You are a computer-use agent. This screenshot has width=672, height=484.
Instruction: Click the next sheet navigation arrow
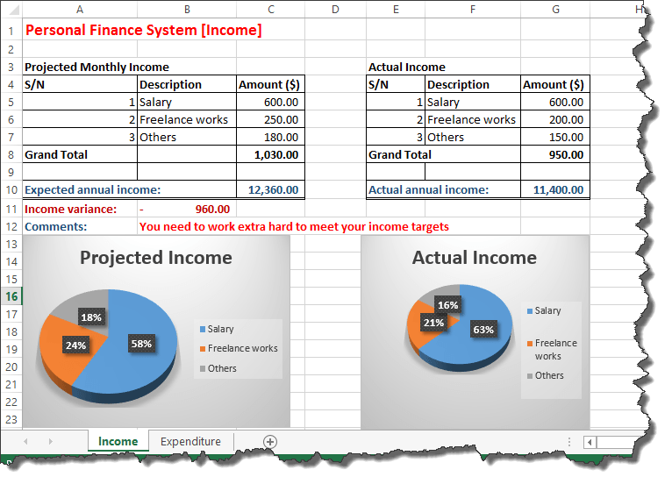[x=49, y=441]
